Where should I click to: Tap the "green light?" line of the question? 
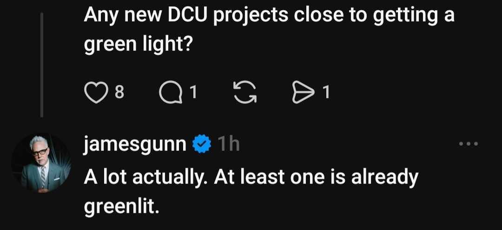pos(138,45)
